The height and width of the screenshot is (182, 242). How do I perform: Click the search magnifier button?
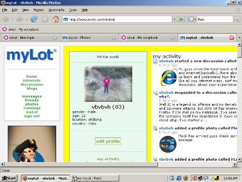pyautogui.click(x=236, y=19)
